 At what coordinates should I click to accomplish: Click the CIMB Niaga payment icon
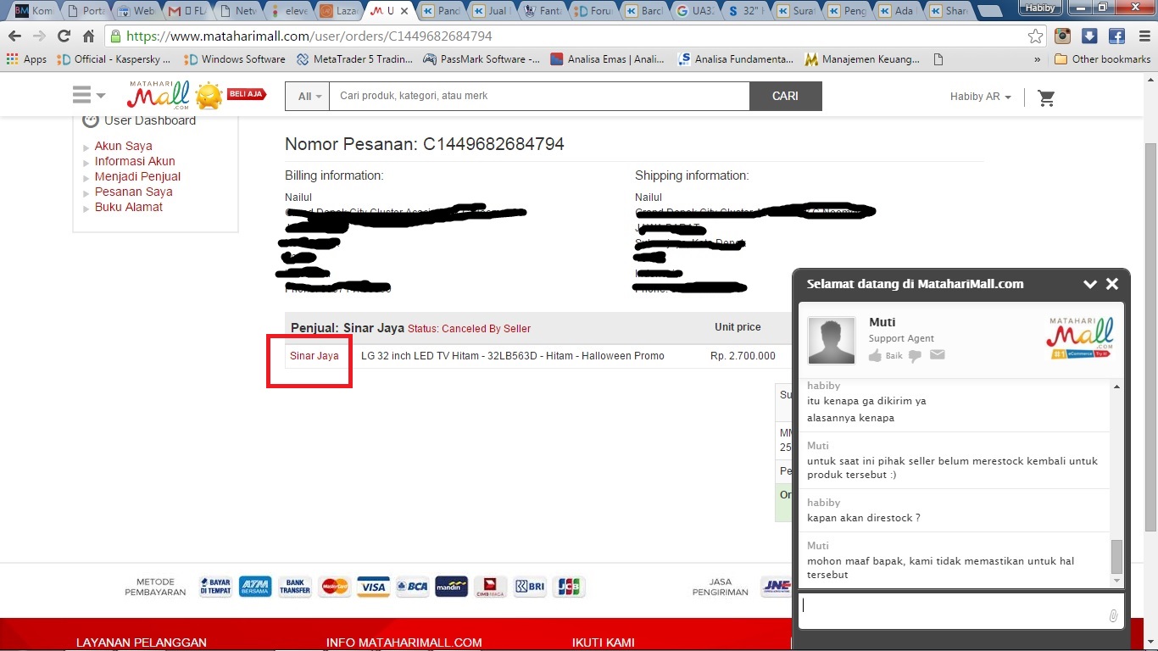click(x=490, y=587)
